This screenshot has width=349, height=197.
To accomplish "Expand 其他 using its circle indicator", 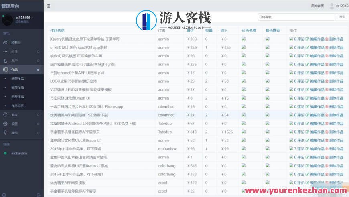I will pos(38,133).
